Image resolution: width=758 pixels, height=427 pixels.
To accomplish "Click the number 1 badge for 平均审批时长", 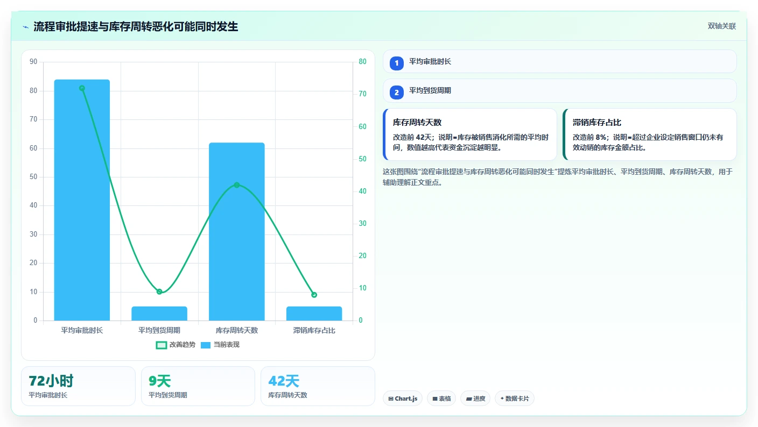I will coord(397,63).
